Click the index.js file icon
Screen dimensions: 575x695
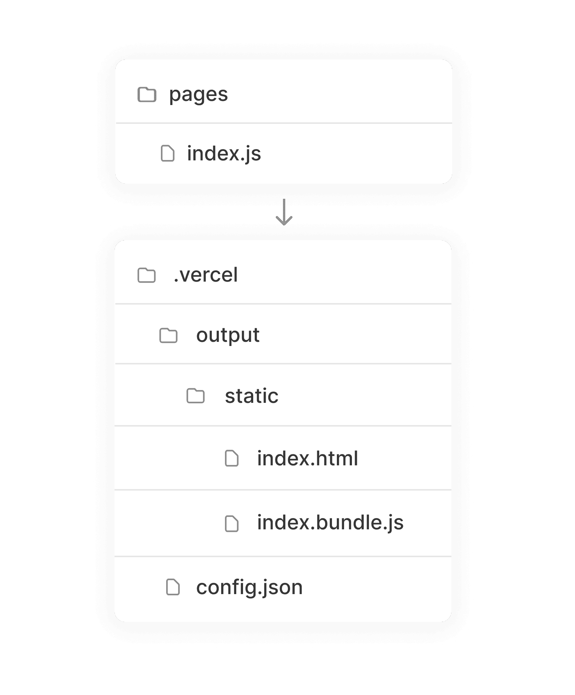pos(168,153)
